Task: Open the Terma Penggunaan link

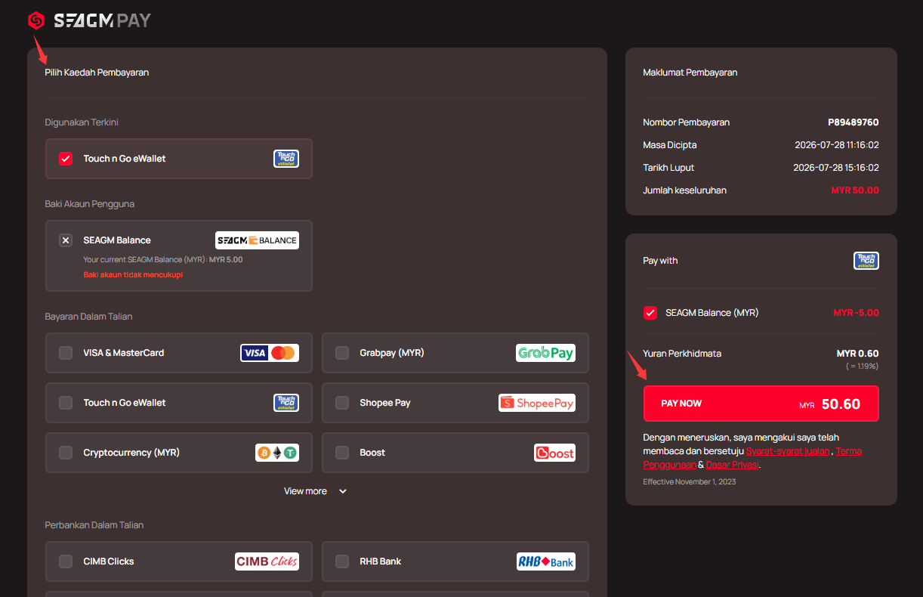Action: pos(752,458)
